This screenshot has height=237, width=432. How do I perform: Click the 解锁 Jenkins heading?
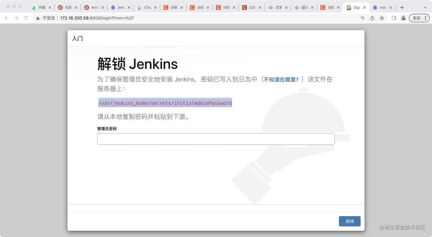[x=137, y=64]
